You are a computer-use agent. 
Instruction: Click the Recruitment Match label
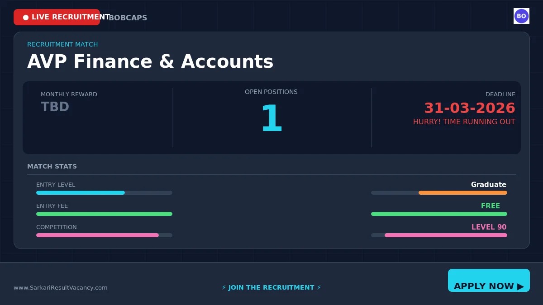click(62, 45)
